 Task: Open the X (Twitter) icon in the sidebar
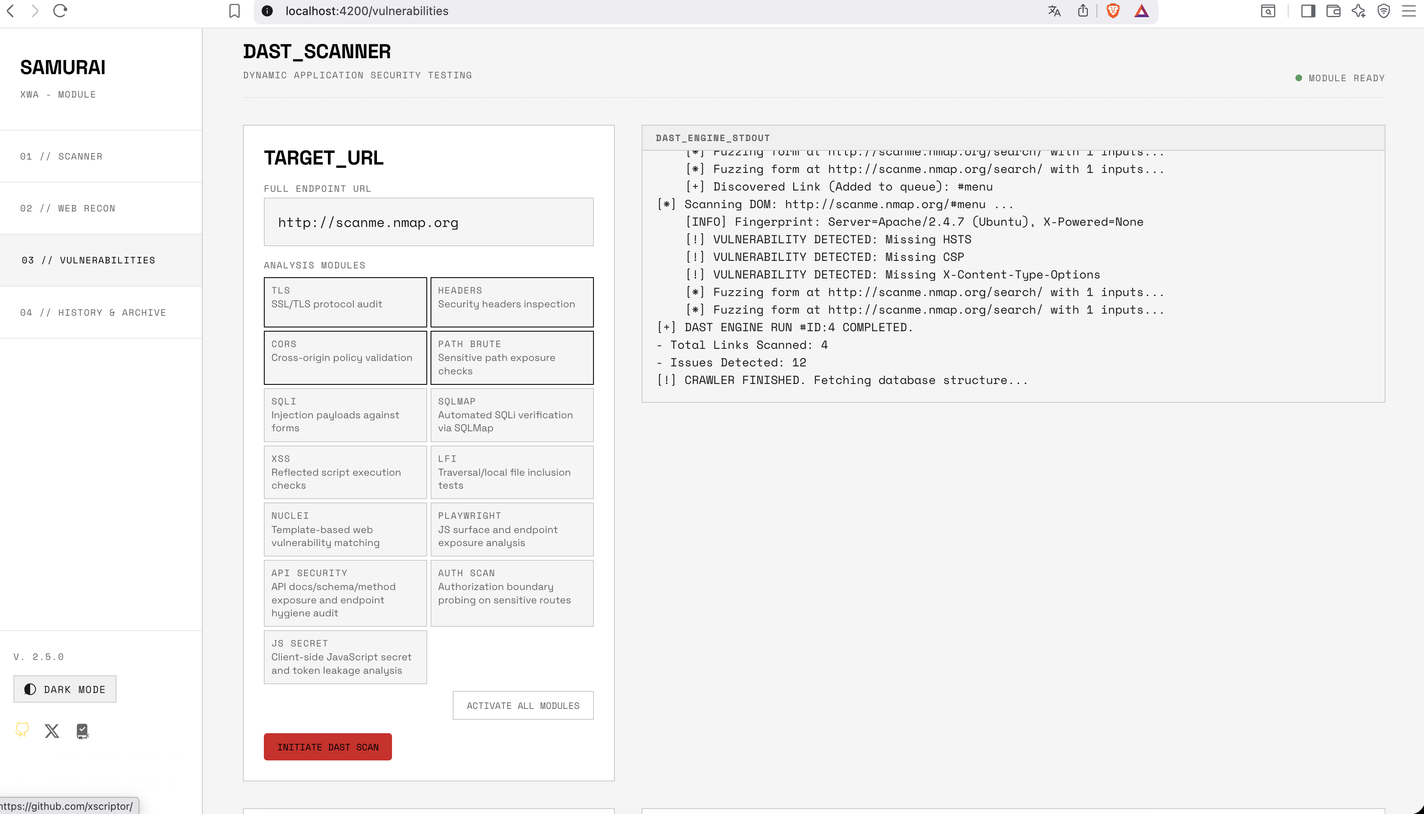click(52, 731)
